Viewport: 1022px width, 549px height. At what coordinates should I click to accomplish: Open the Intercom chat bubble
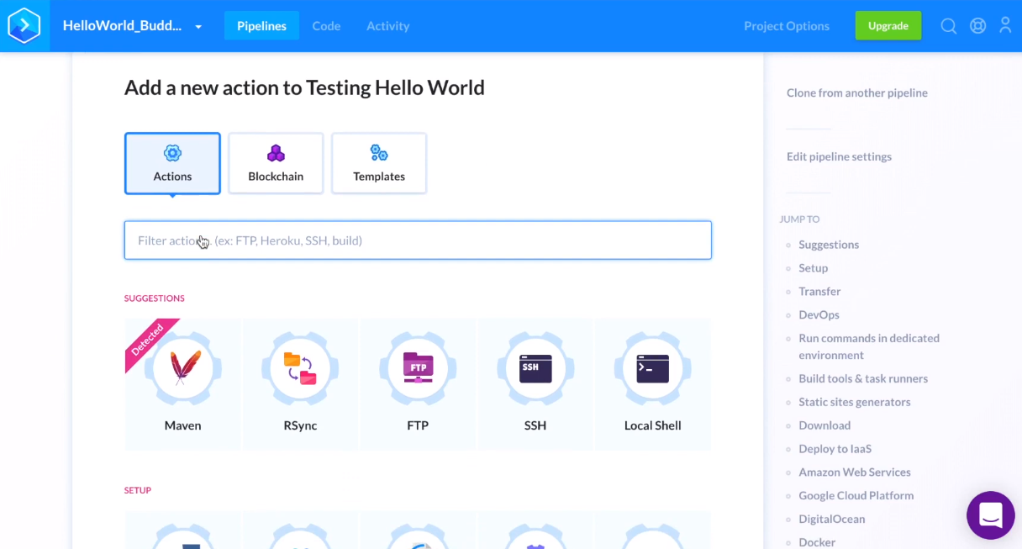tap(991, 515)
